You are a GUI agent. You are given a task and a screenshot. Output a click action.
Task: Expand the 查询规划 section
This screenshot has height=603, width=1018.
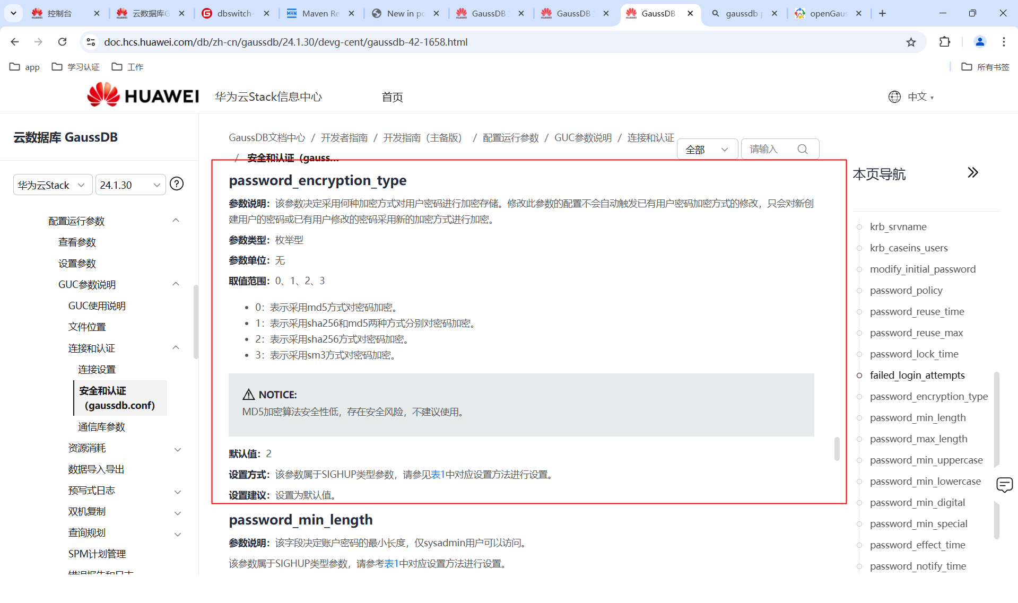pos(178,534)
